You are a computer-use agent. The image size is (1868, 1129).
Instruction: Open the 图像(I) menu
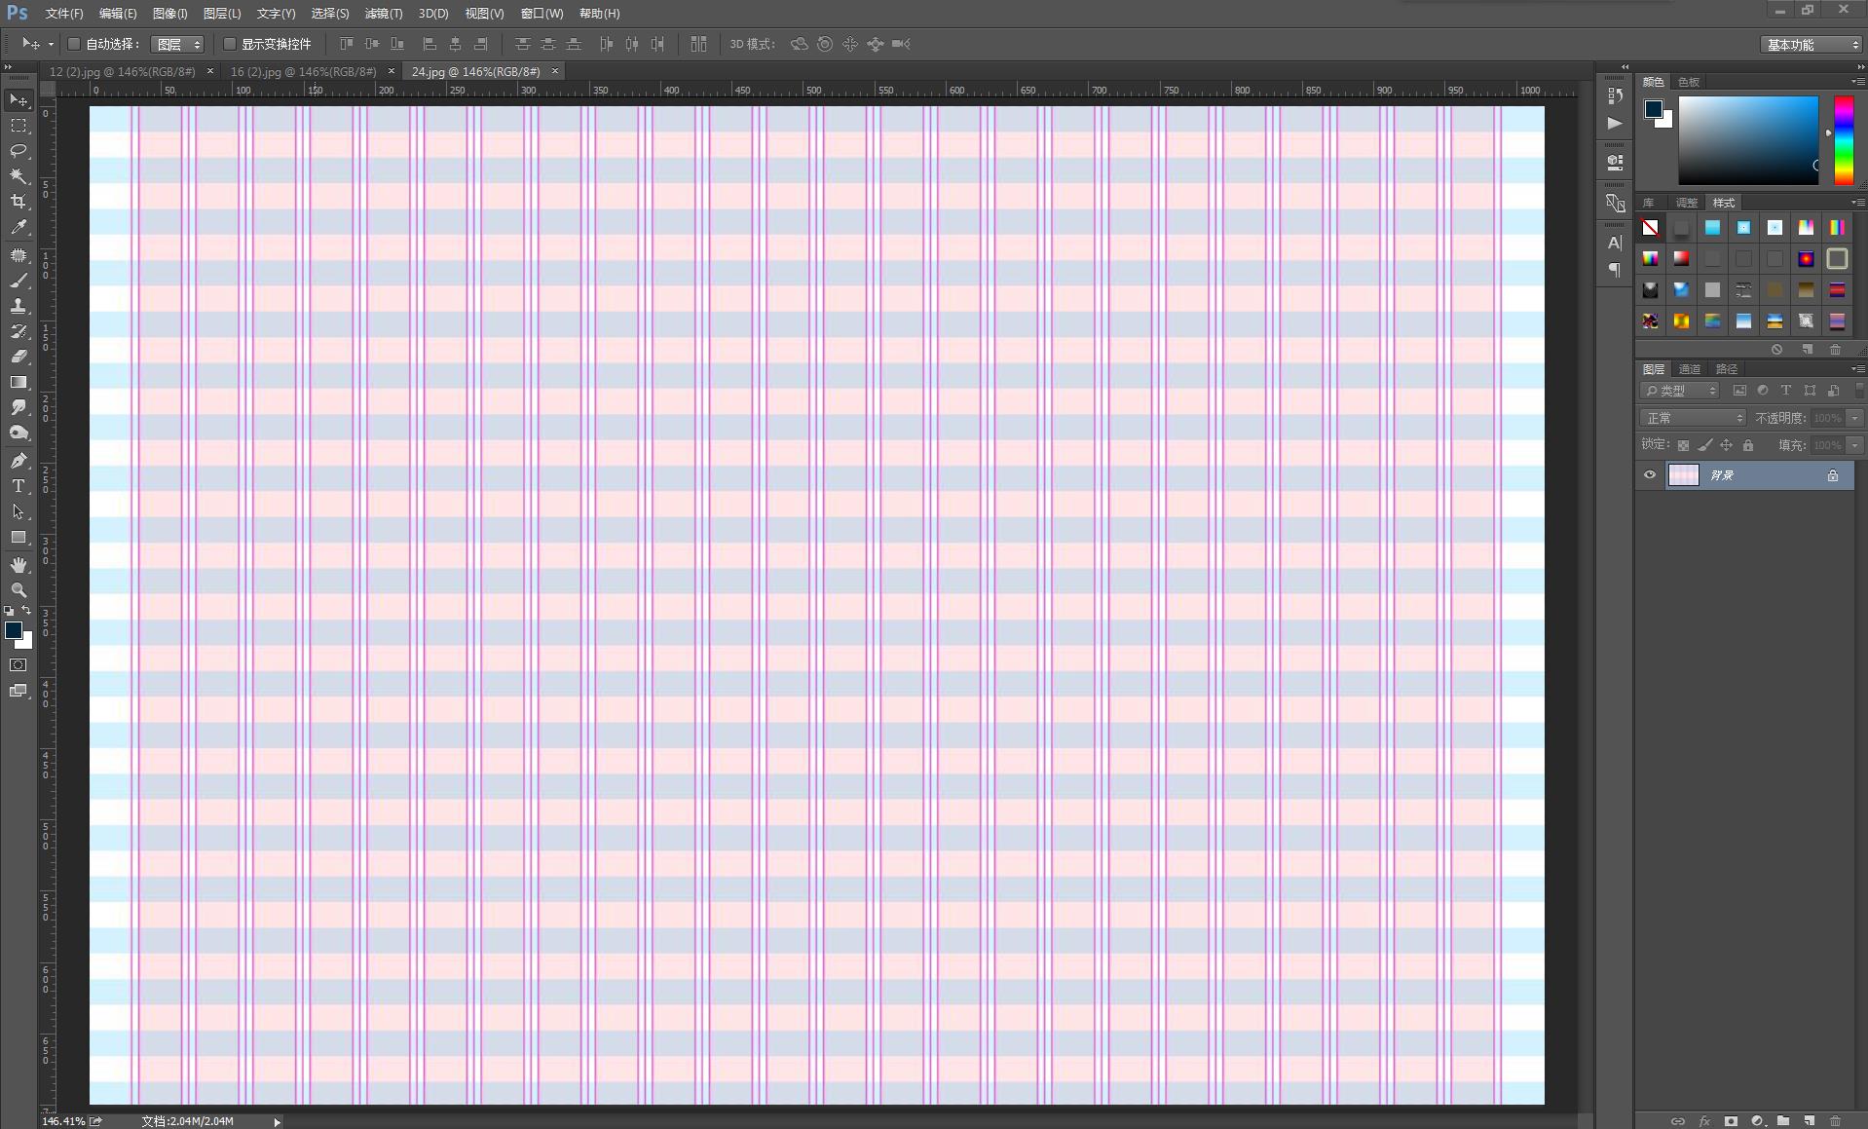169,14
